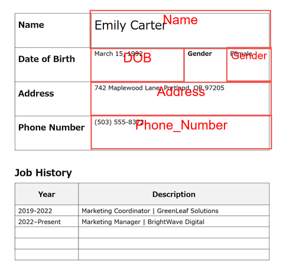Select the Date of Birth field with March 15
The height and width of the screenshot is (266, 296).
click(x=138, y=65)
